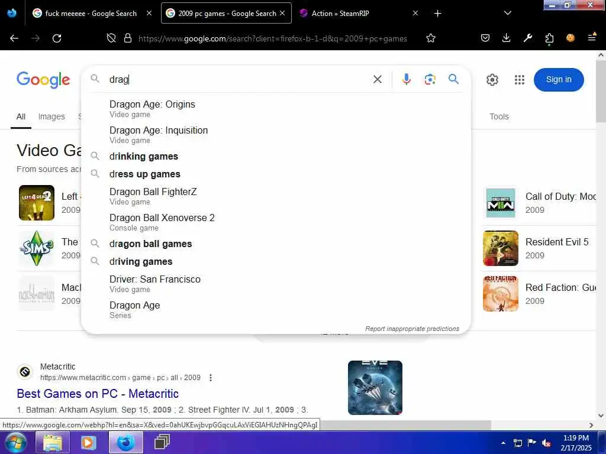Click the muted volume tray icon
Image resolution: width=606 pixels, height=454 pixels.
click(x=546, y=443)
